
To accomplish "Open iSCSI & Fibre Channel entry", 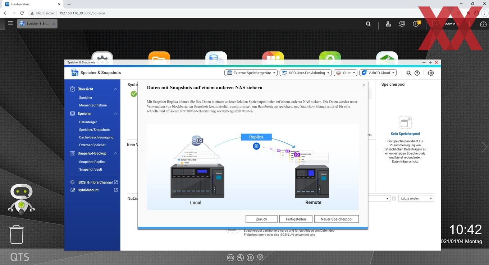I will pos(95,182).
